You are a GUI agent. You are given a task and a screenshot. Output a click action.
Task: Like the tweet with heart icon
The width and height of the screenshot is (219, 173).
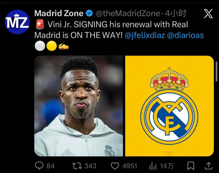115,166
